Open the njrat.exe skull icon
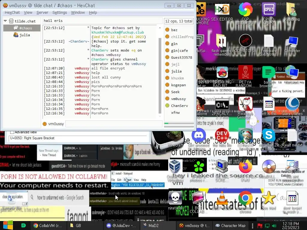 (175, 200)
